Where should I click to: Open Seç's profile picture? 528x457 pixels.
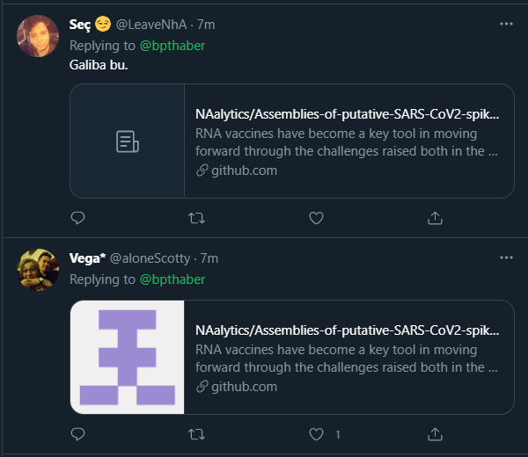(39, 37)
